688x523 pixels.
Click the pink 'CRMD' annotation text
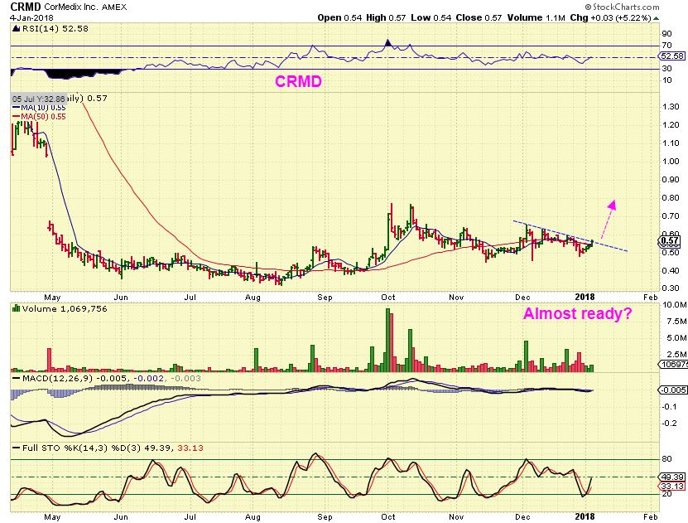(x=298, y=82)
